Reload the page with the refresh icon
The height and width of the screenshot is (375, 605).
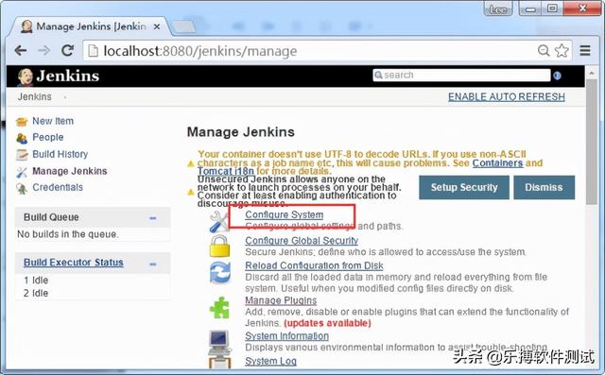(68, 50)
